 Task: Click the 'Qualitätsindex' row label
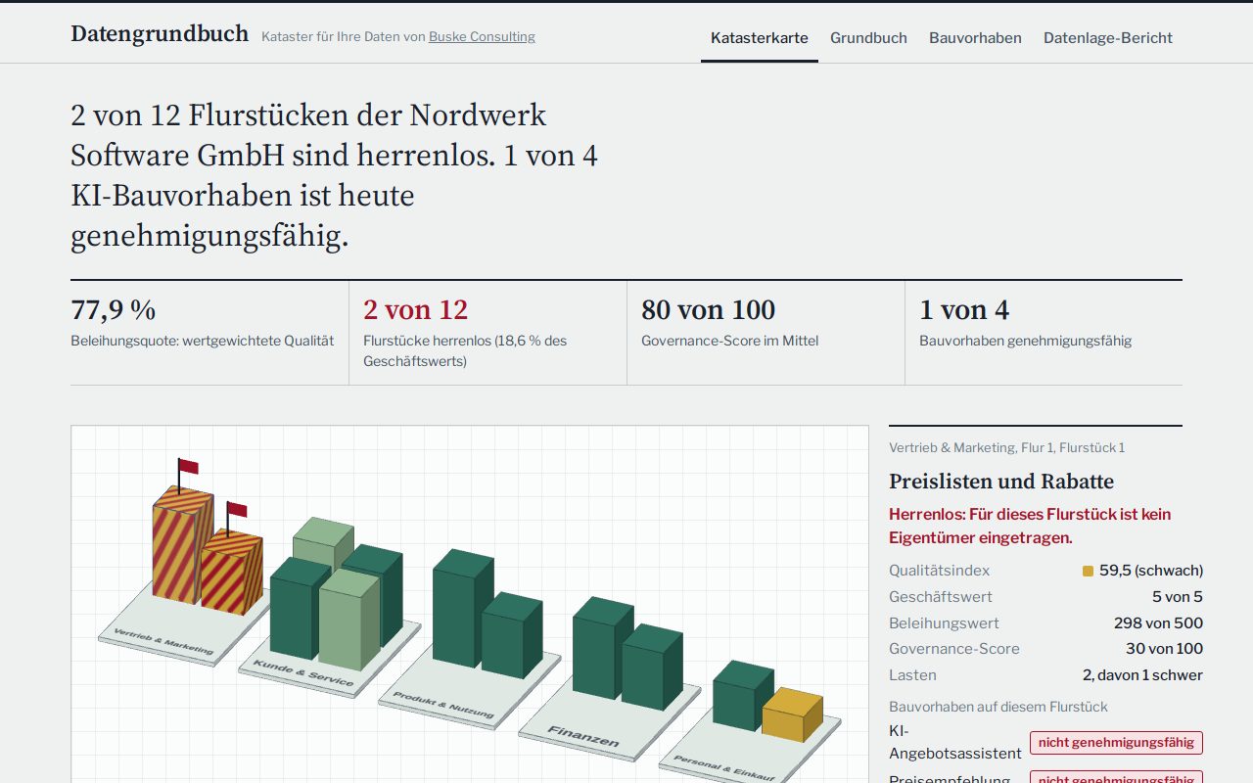[939, 571]
